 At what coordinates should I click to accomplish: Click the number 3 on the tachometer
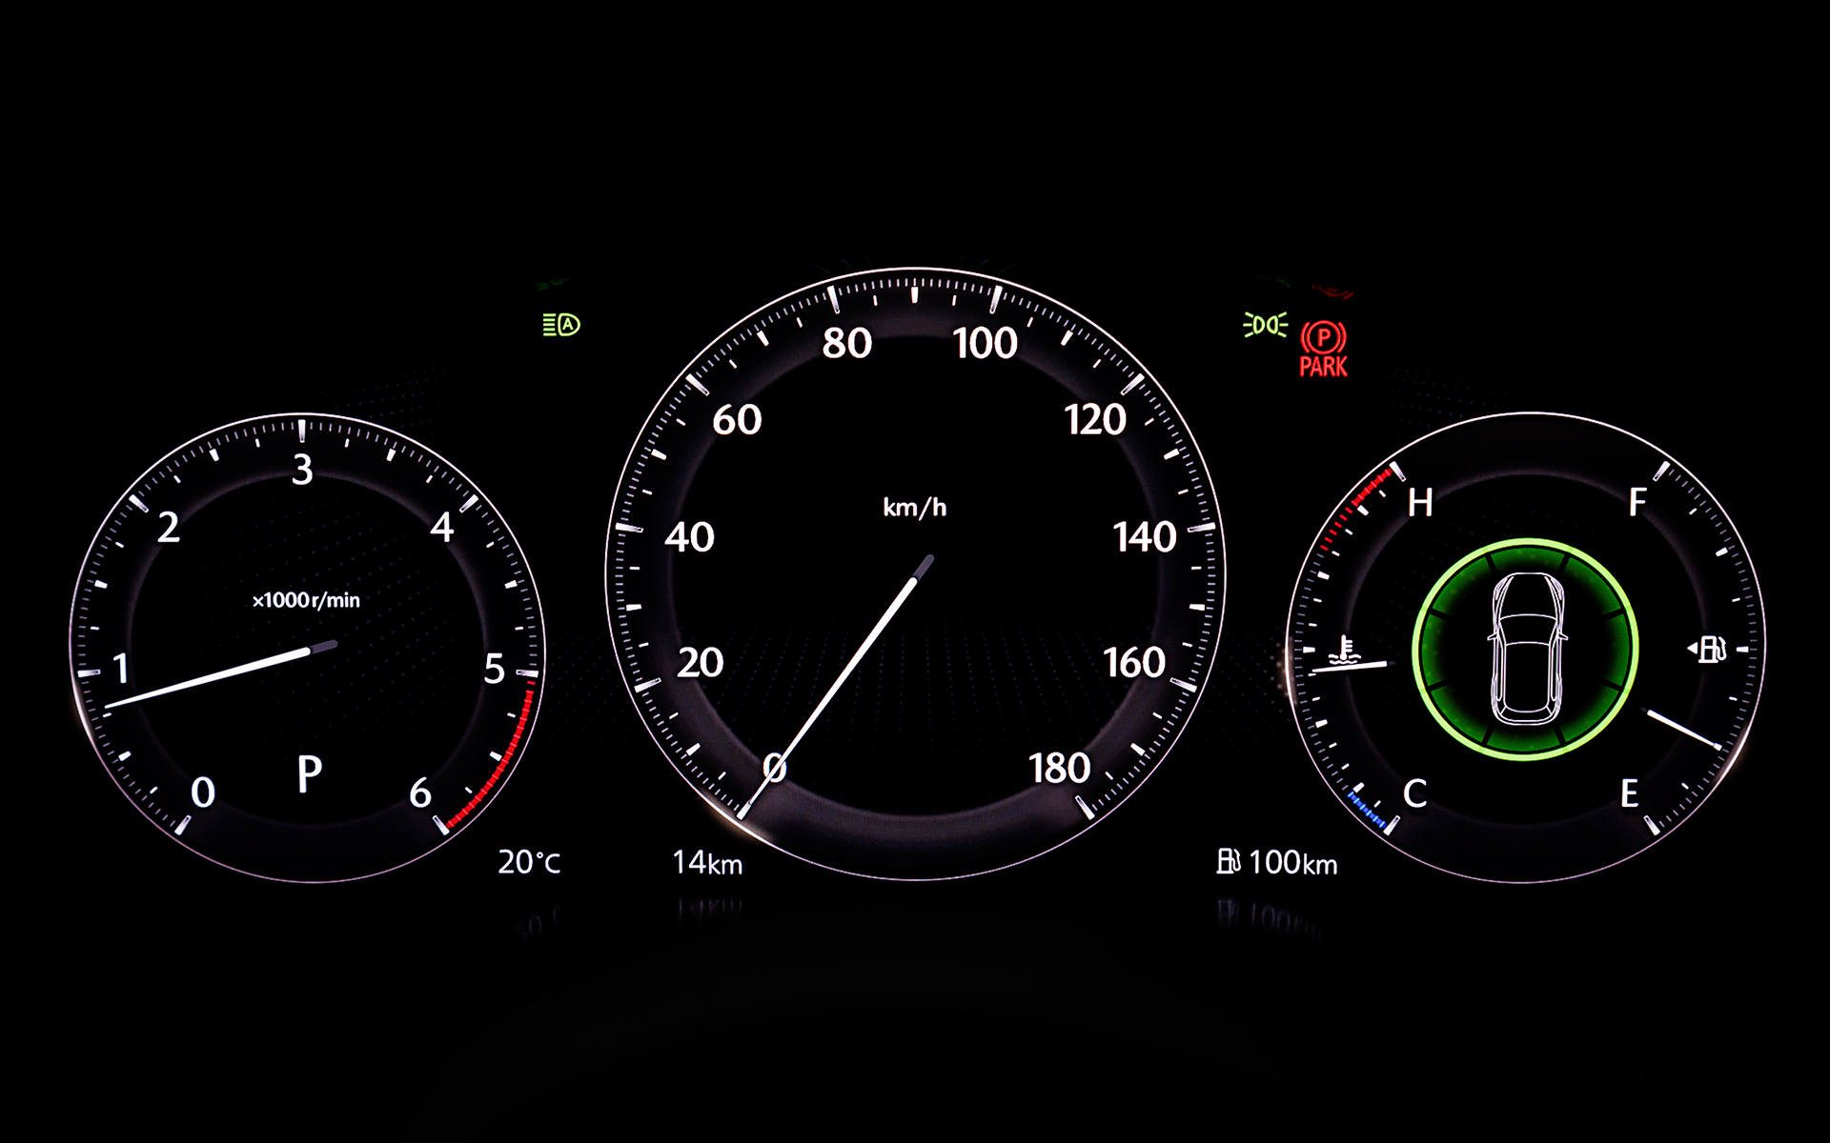[x=302, y=470]
